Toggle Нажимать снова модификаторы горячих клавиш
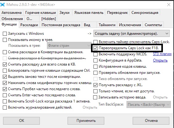 coord(5,83)
